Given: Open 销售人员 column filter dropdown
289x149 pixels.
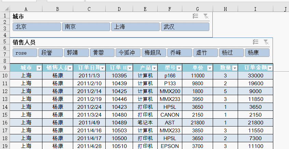Looking at the screenshot, I should pyautogui.click(x=70, y=68).
